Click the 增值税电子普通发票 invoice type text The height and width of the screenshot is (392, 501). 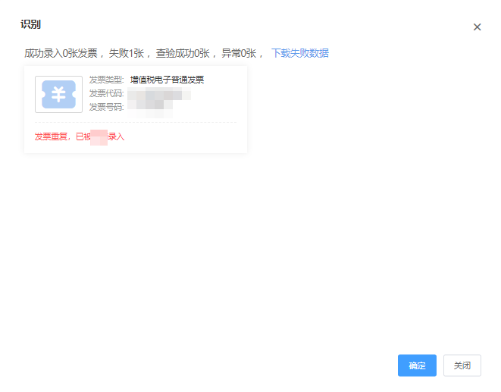167,80
